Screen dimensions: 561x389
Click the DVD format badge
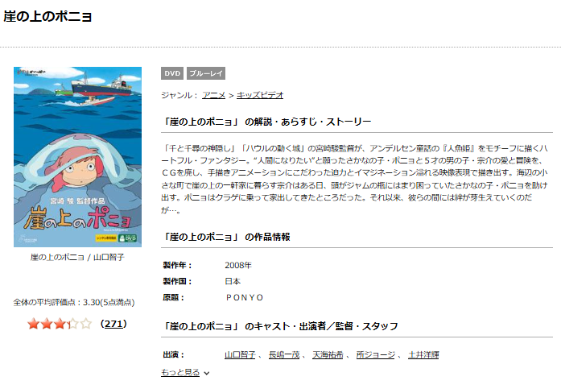point(172,73)
